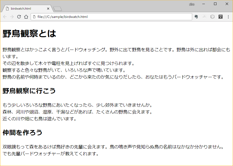The height and width of the screenshot is (166, 233).
Task: Click the address bar showing file:///C:/sample/birdwatch.html
Action: (112, 17)
